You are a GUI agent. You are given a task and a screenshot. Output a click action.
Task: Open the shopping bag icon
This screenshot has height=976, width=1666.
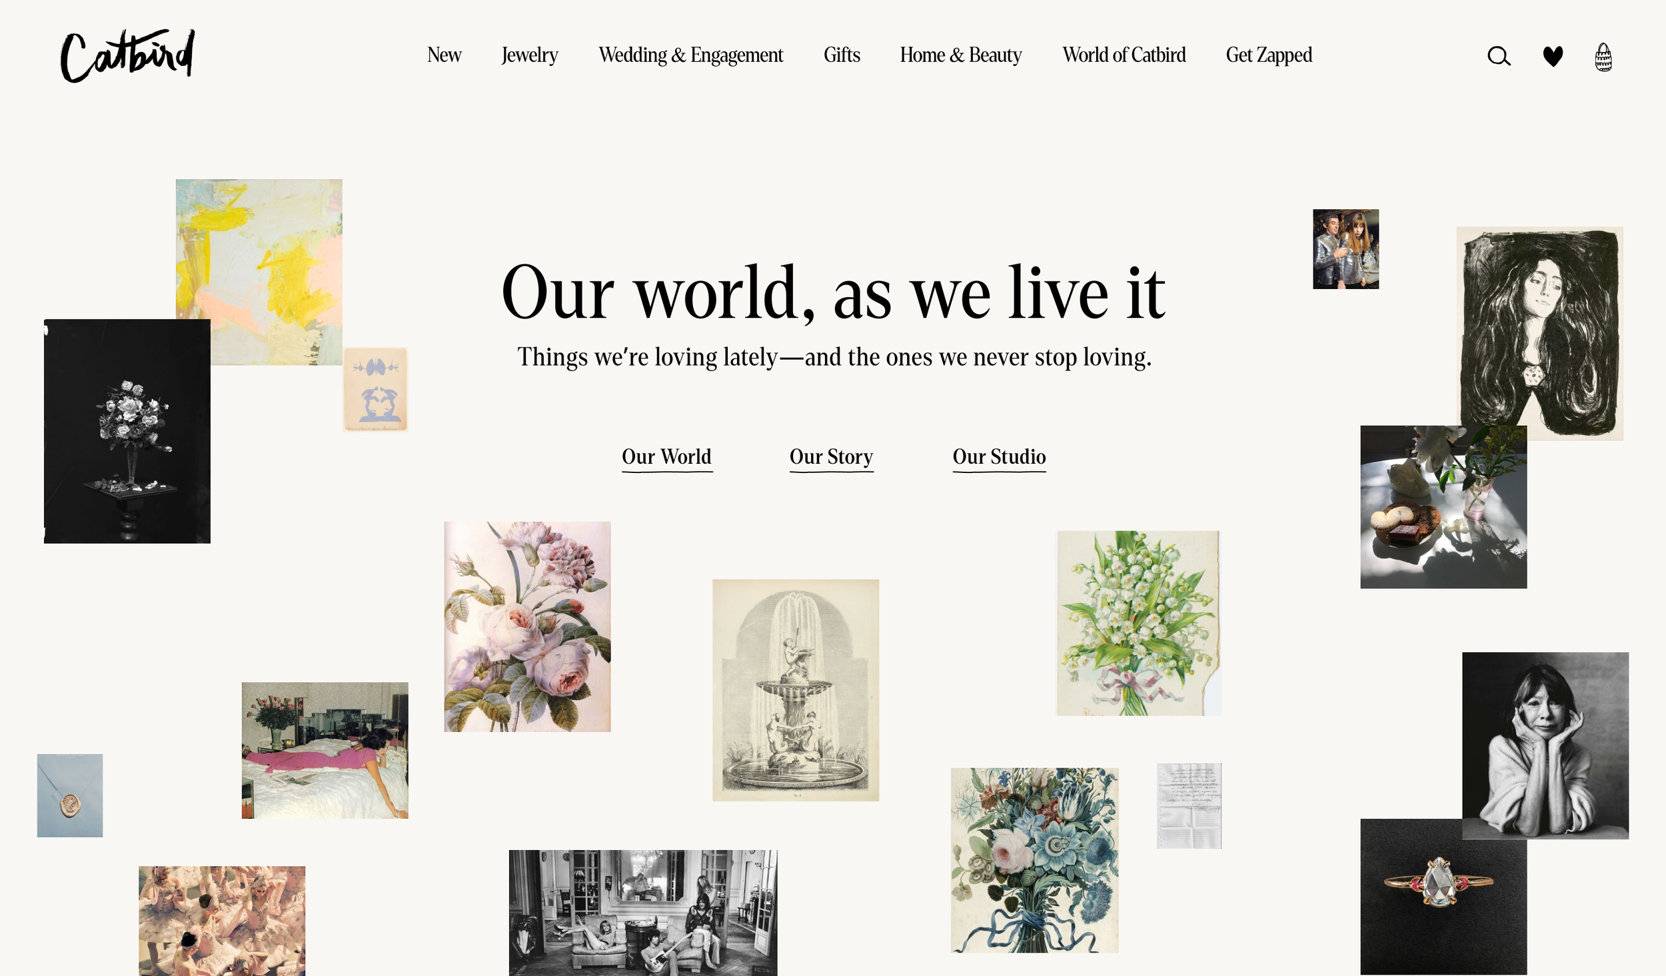(1603, 57)
